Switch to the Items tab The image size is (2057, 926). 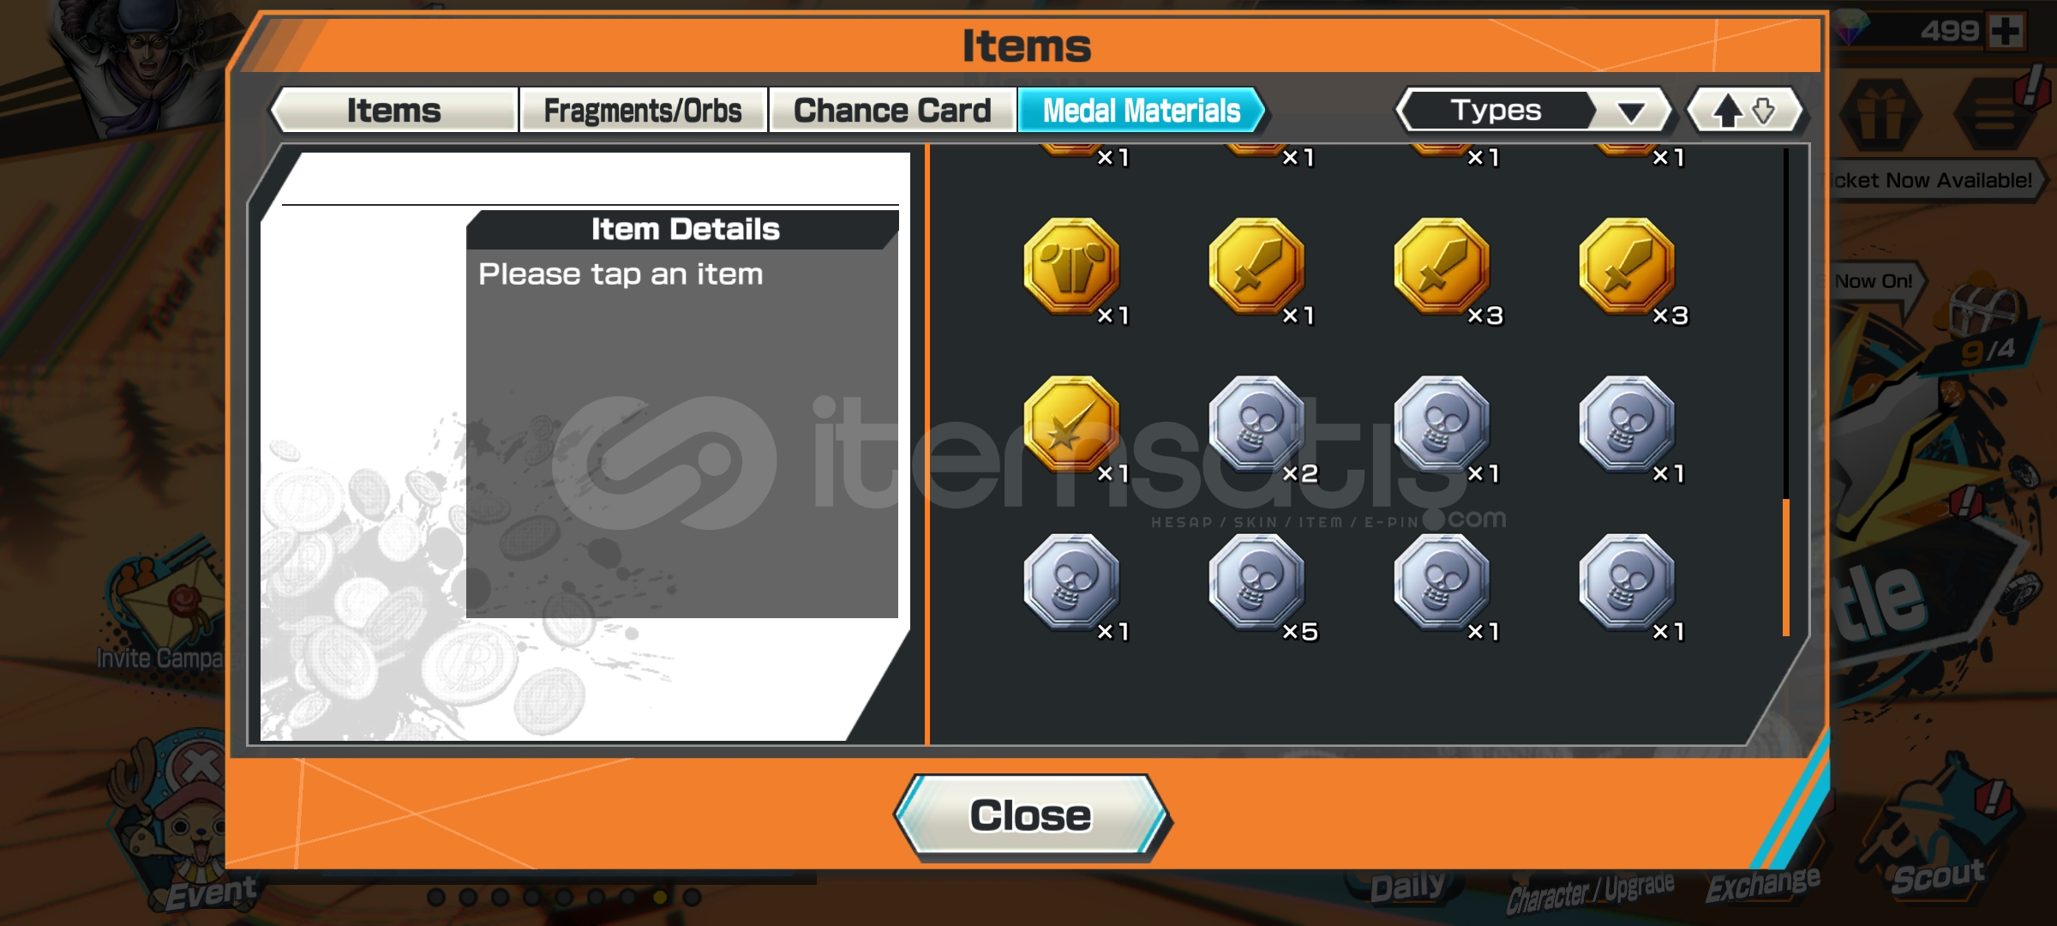click(394, 111)
